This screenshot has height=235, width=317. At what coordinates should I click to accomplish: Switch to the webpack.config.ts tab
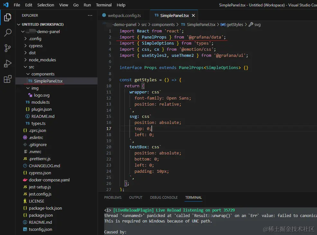click(x=124, y=15)
